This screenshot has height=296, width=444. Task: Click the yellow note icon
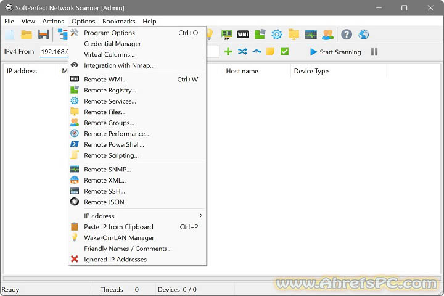click(271, 52)
